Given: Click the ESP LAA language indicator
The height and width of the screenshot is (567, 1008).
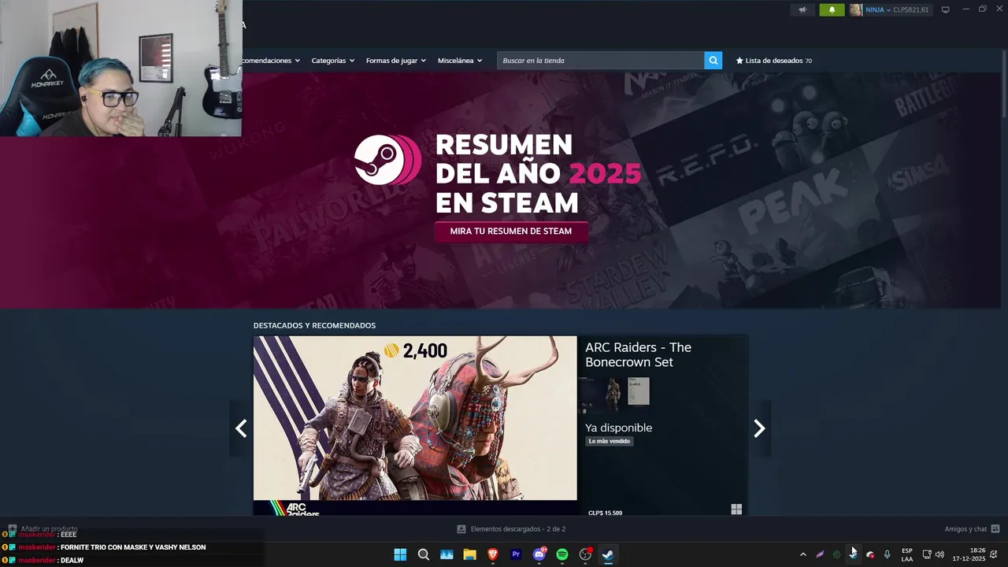Looking at the screenshot, I should [x=907, y=554].
